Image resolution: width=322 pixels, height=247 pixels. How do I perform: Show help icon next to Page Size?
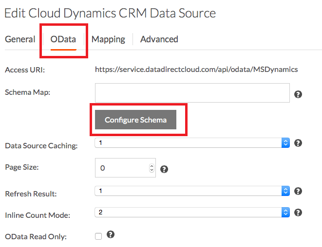coord(164,169)
